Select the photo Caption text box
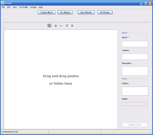Image resolution: width=153 pixels, height=135 pixels. (135, 91)
